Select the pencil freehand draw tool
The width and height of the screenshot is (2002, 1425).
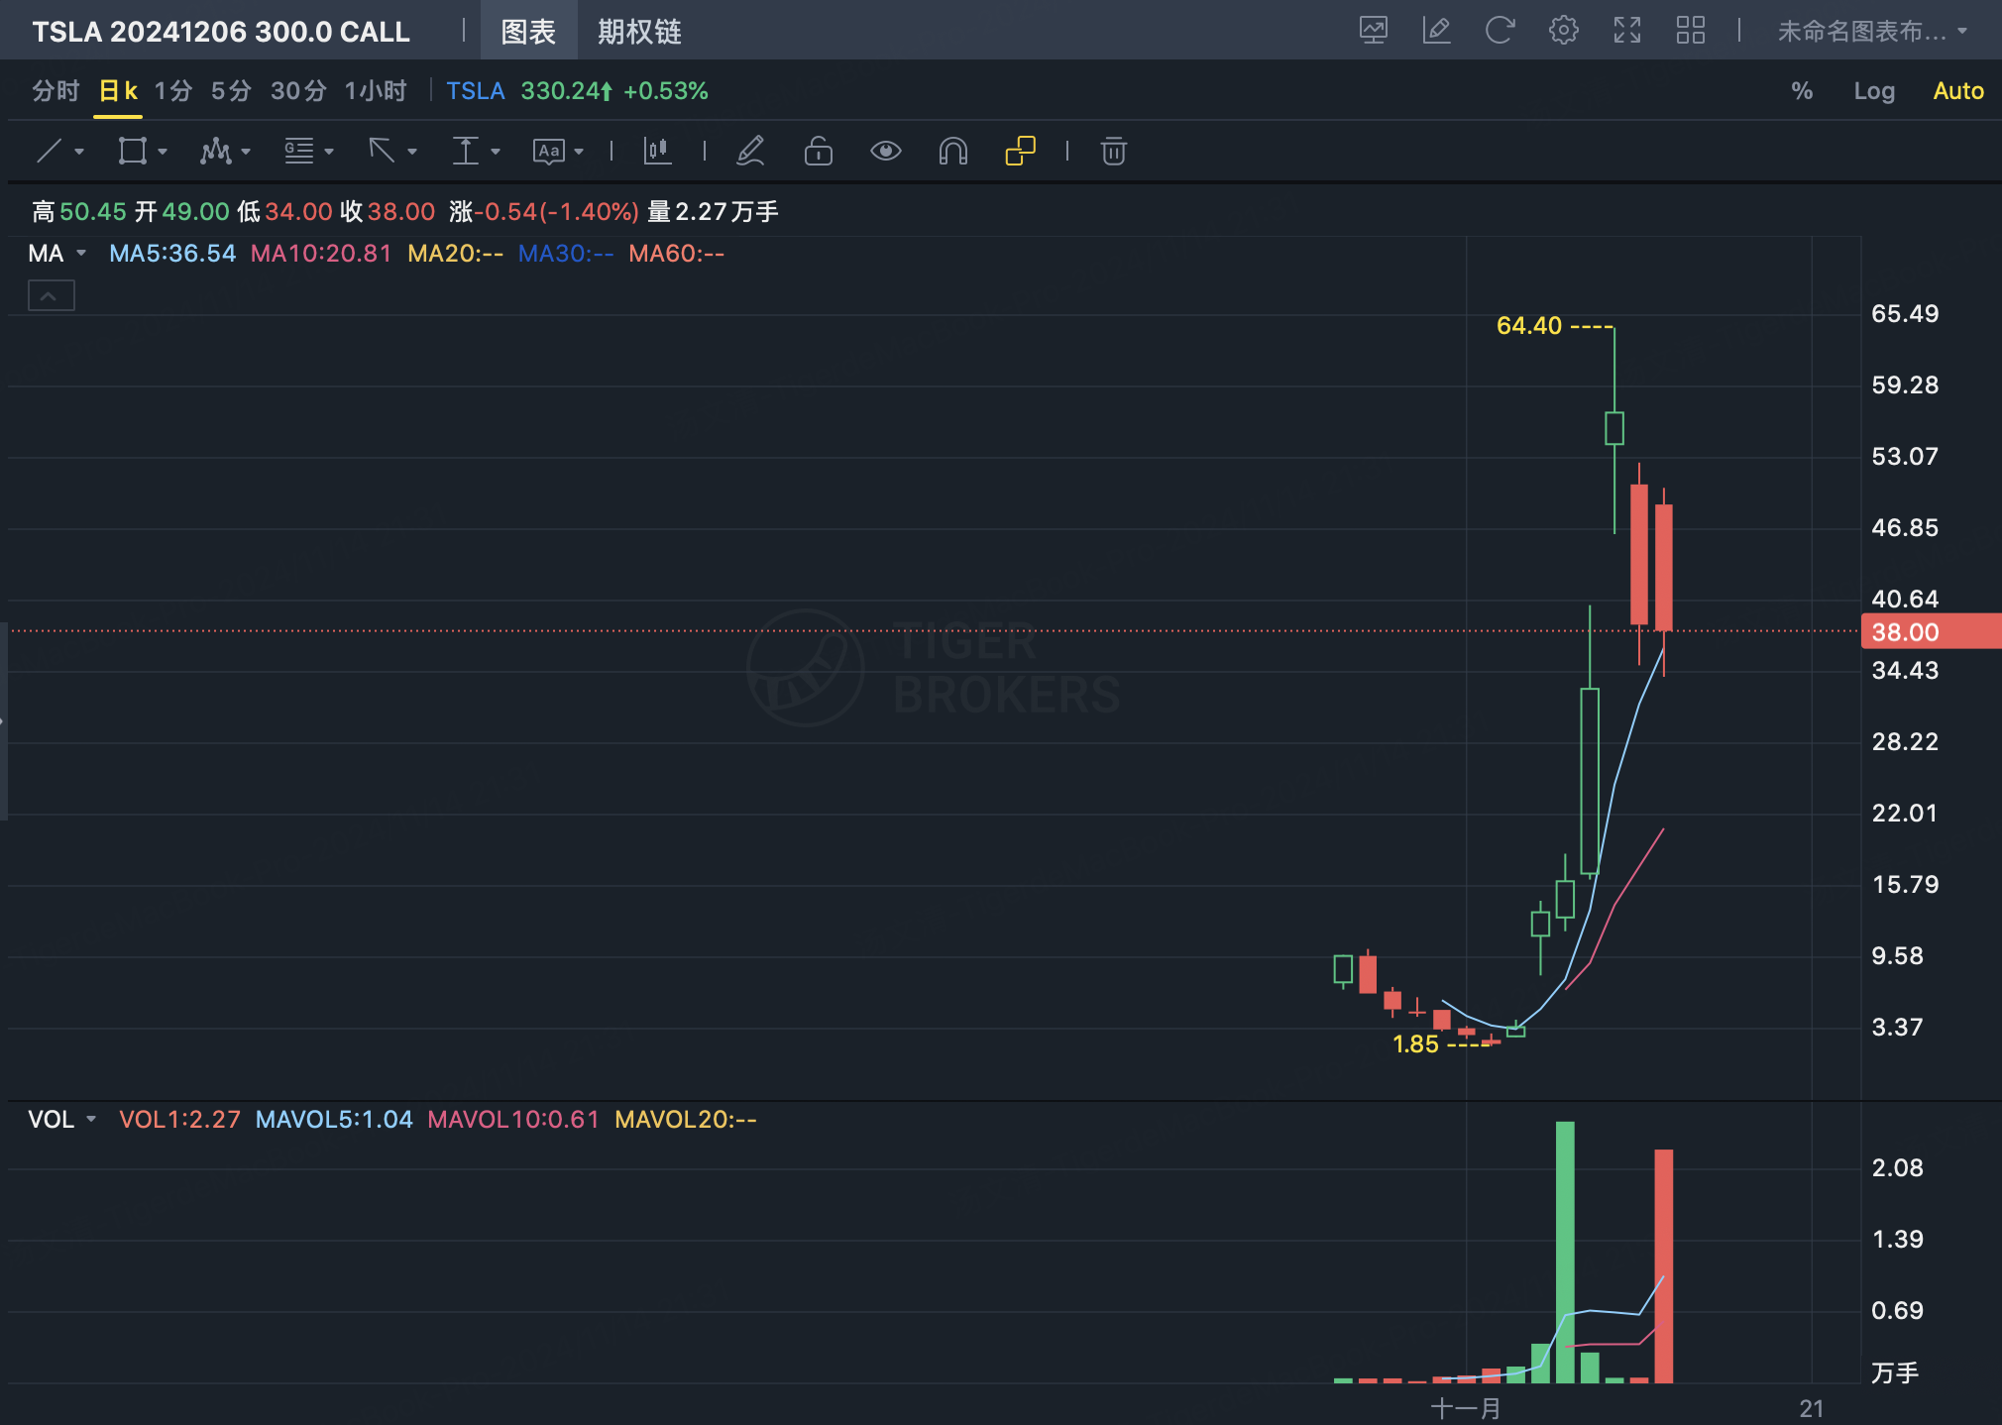[x=750, y=151]
